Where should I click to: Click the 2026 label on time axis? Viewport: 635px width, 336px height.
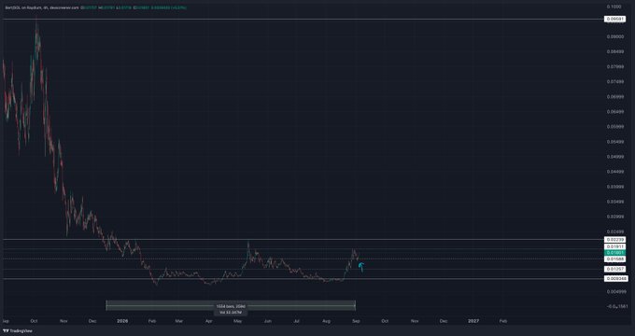[122, 321]
